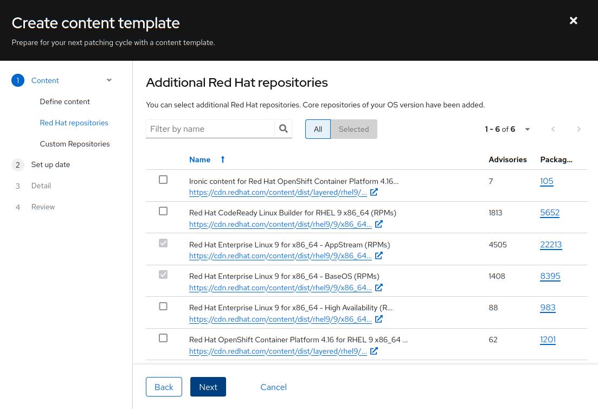Sort by Name using the arrow icon
Image resolution: width=598 pixels, height=409 pixels.
[222, 159]
